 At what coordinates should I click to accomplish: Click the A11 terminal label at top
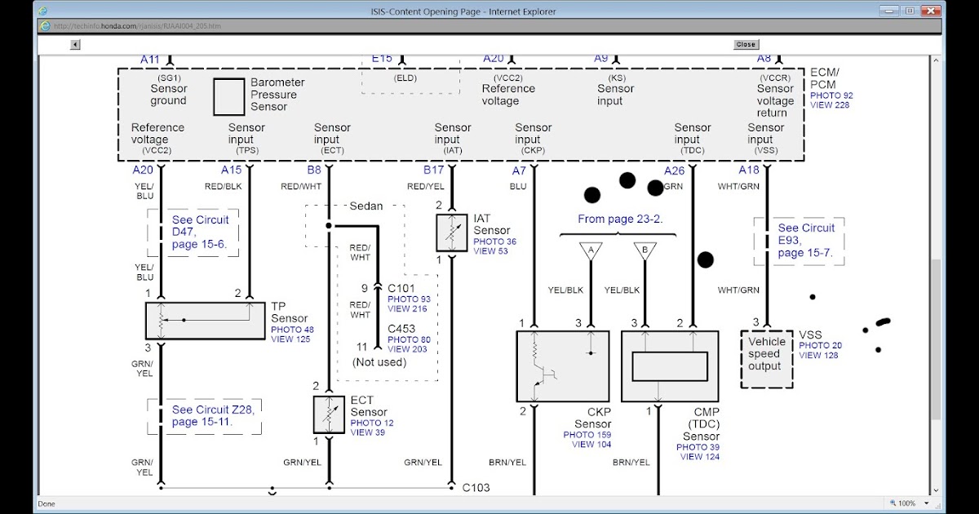coord(150,60)
